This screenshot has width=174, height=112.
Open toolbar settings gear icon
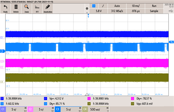pos(87,8)
